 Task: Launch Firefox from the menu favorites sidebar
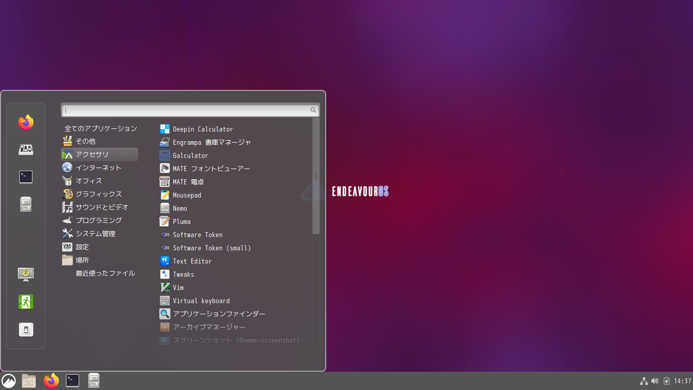coord(26,122)
